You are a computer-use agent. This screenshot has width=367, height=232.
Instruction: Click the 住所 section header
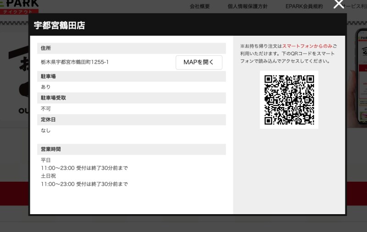click(x=132, y=48)
